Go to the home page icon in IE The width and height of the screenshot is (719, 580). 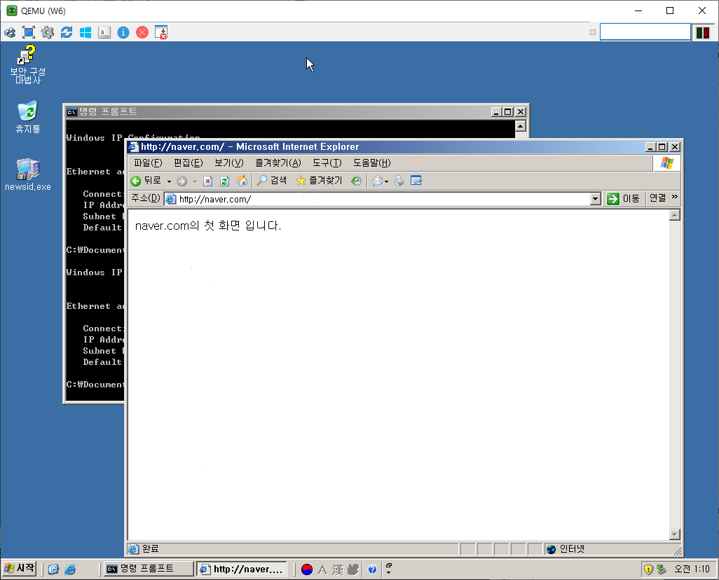[242, 181]
